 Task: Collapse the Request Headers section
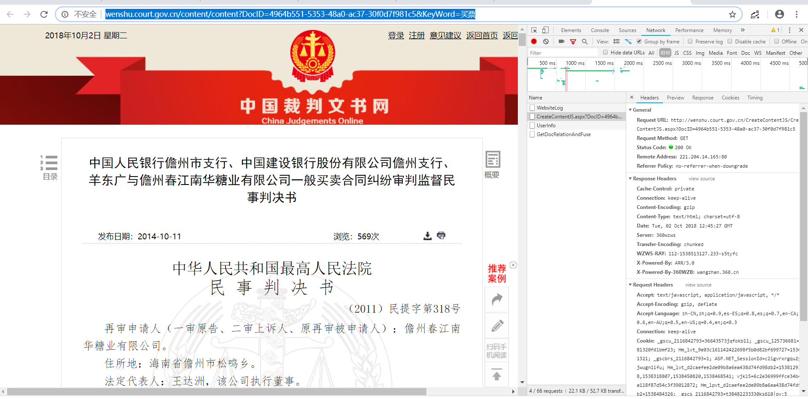[x=630, y=285]
